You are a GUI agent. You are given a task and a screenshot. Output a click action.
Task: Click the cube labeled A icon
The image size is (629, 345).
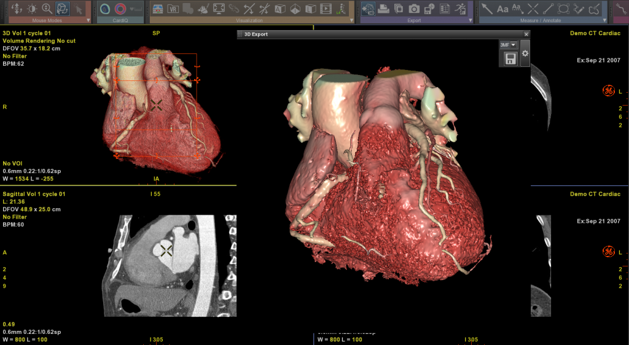click(280, 9)
